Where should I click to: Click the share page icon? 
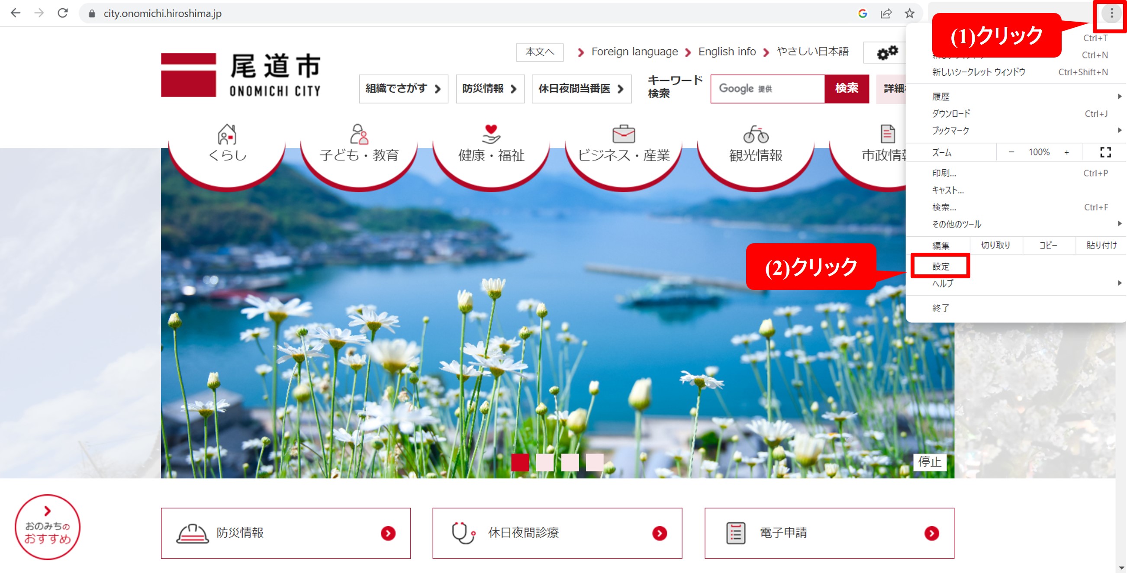(x=886, y=13)
